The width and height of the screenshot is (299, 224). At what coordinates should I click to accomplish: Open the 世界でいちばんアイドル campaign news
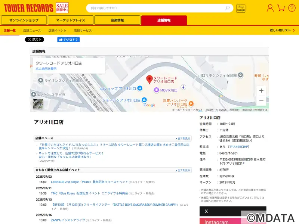click(114, 146)
